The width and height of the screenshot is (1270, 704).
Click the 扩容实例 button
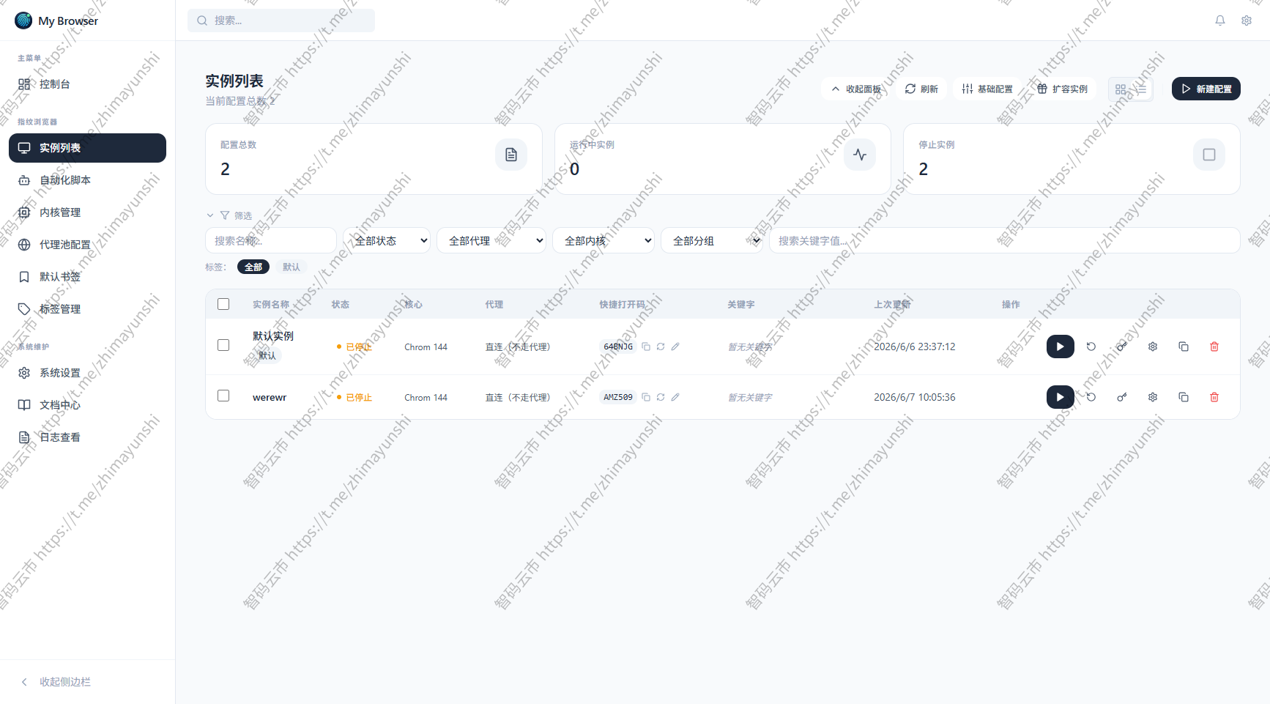1062,89
